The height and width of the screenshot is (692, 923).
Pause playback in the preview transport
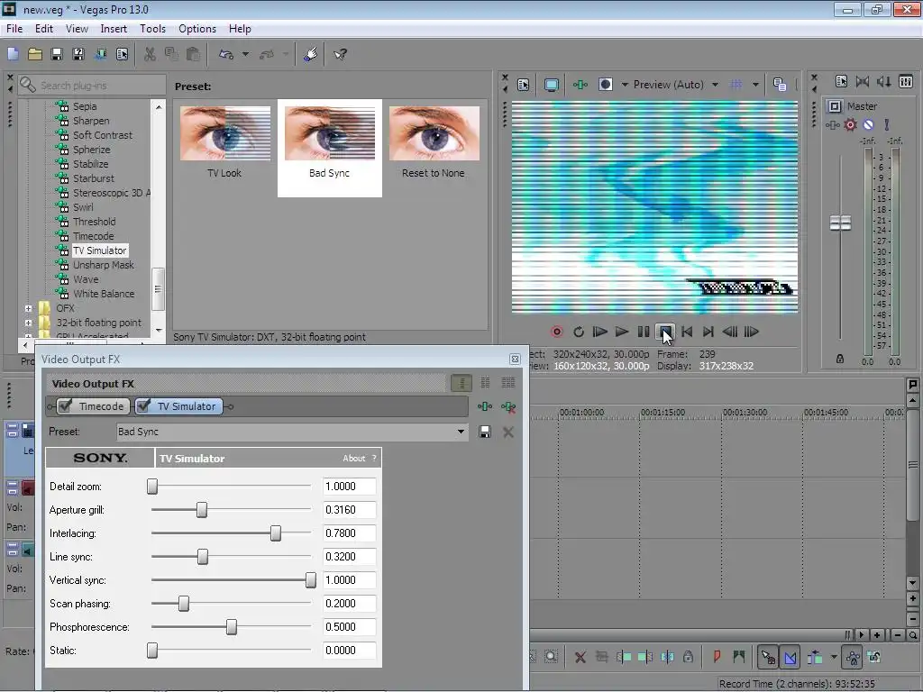coord(644,332)
